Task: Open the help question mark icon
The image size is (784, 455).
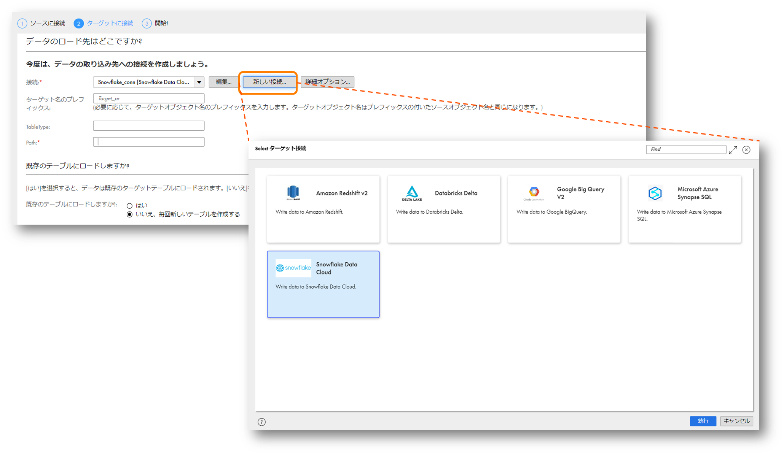Action: (261, 422)
